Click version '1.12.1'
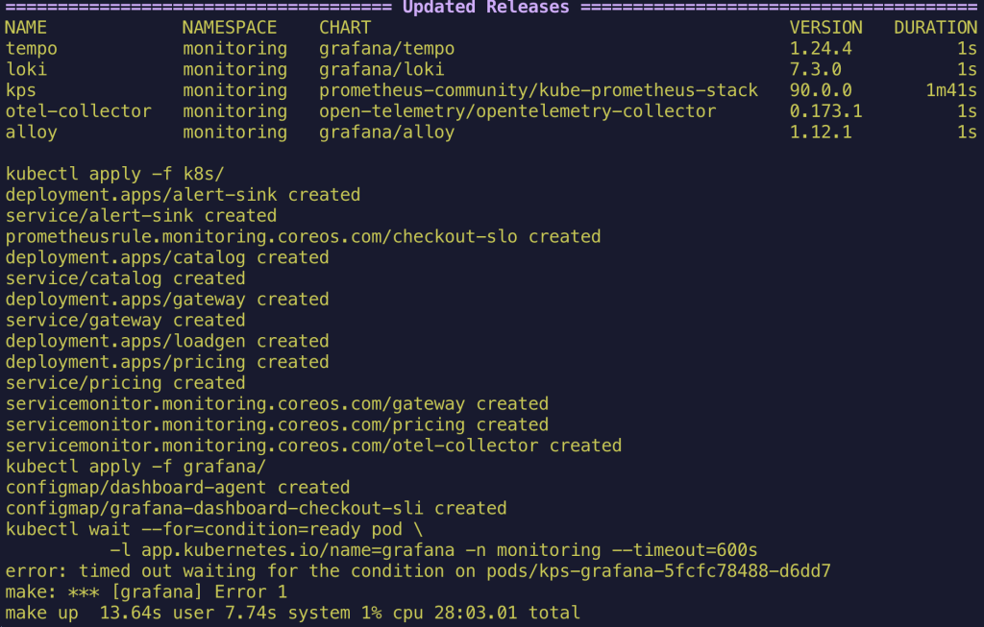 [821, 133]
